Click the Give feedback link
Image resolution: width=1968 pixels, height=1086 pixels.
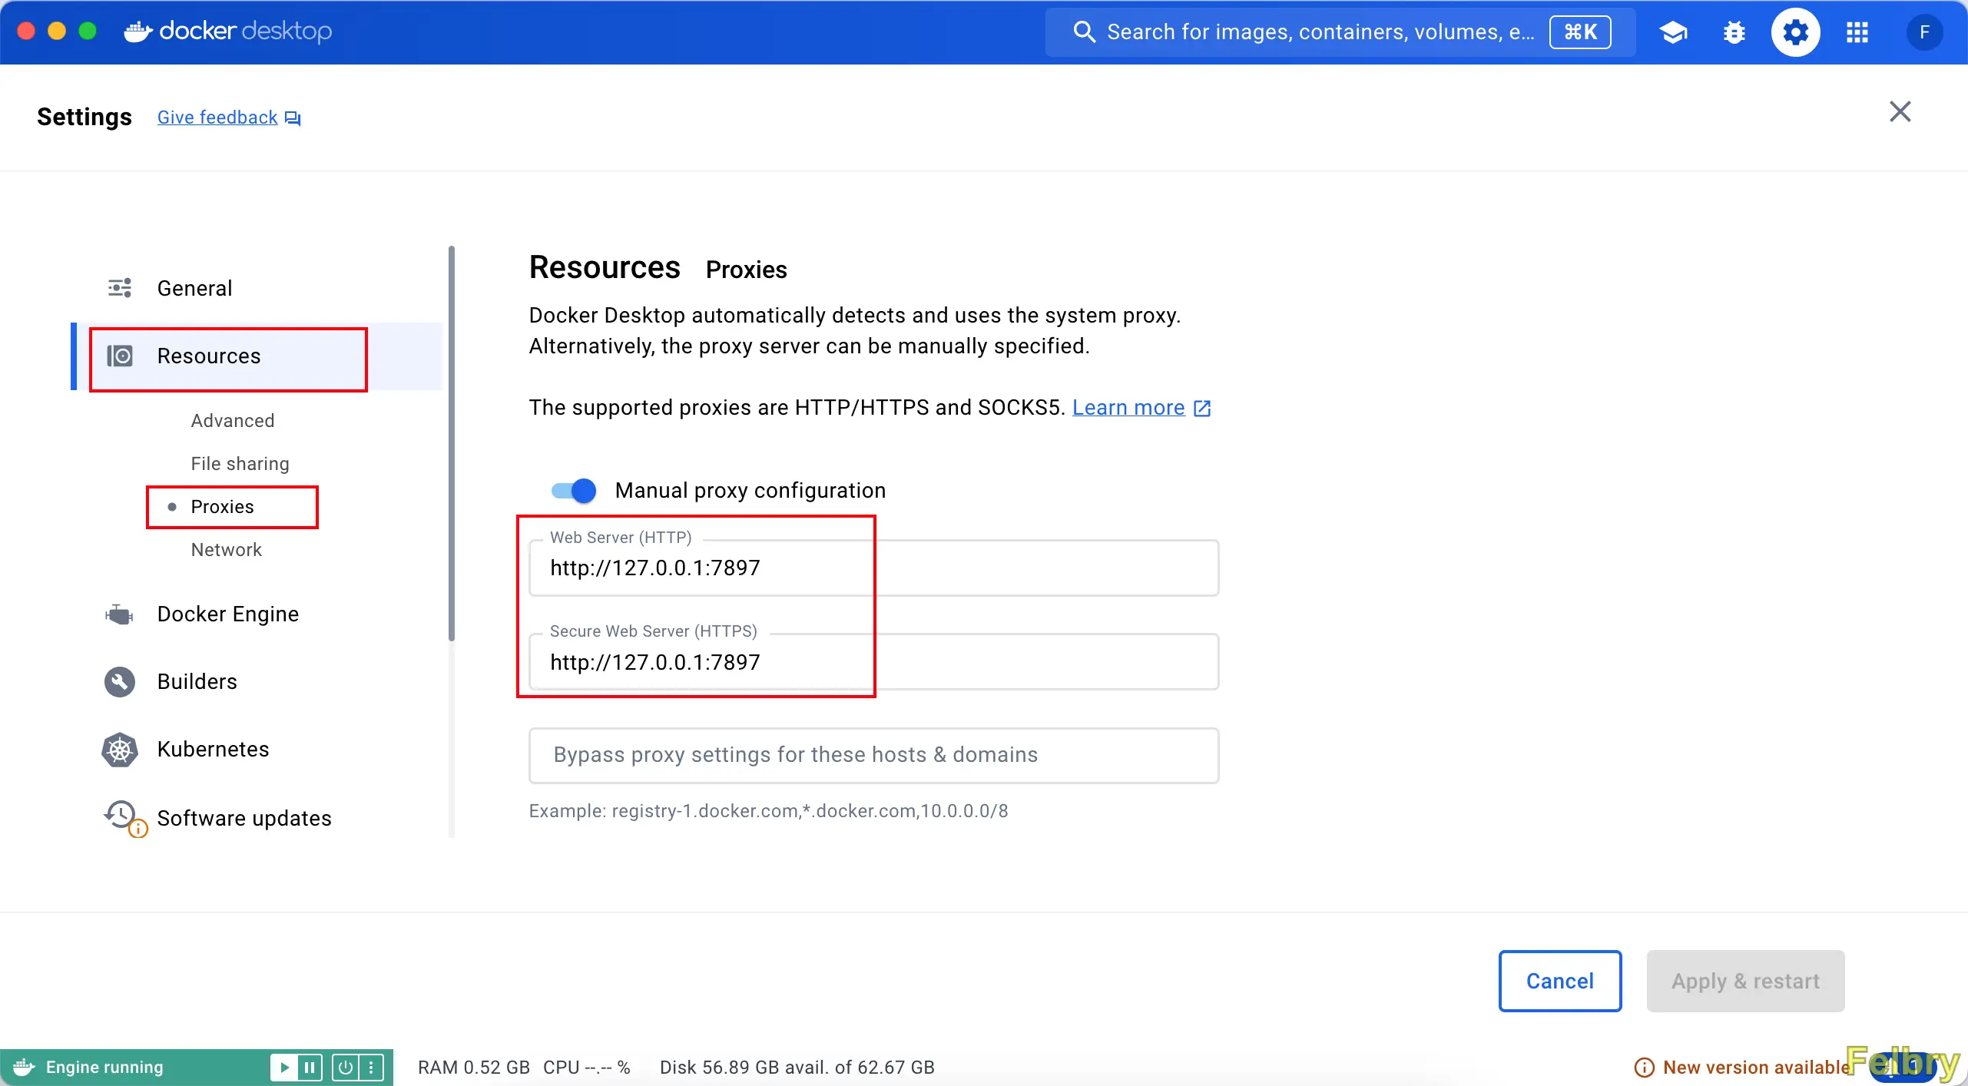[x=217, y=118]
